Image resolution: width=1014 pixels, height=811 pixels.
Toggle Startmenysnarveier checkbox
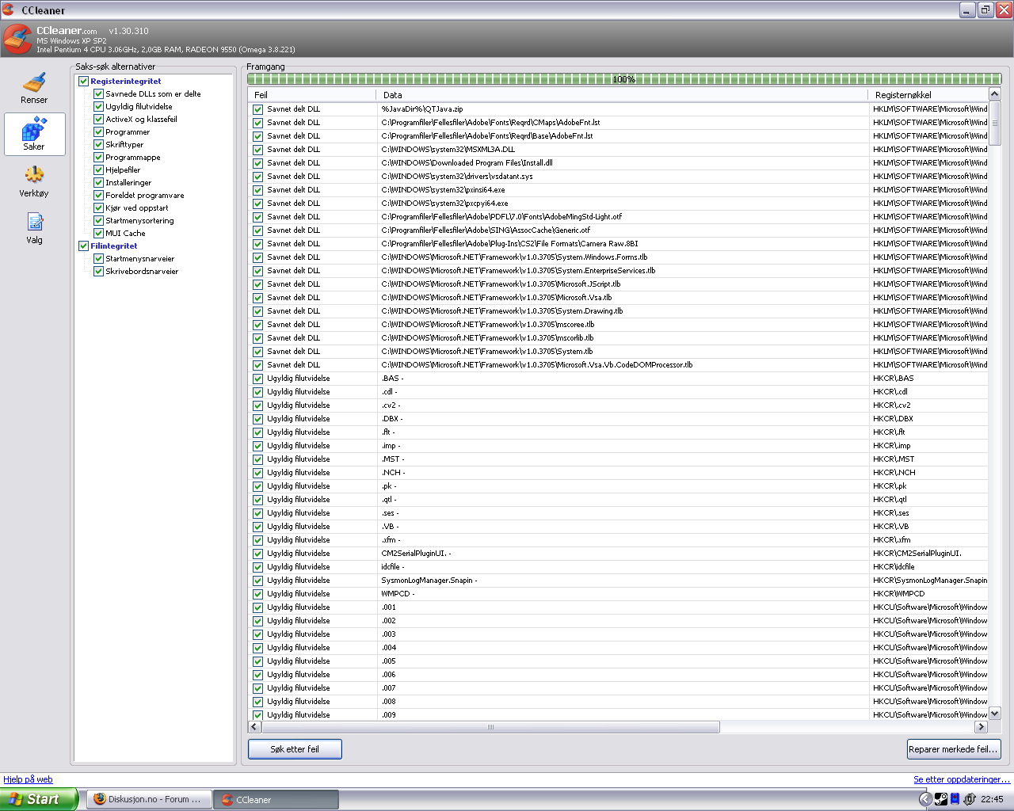coord(98,258)
